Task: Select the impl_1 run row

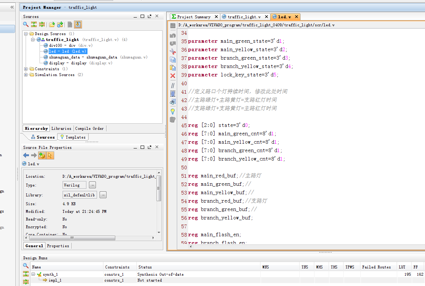Action: [55, 280]
